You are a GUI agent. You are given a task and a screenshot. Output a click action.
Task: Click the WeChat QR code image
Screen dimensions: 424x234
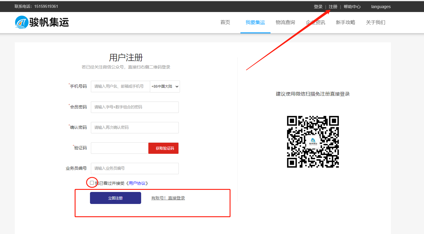[313, 142]
